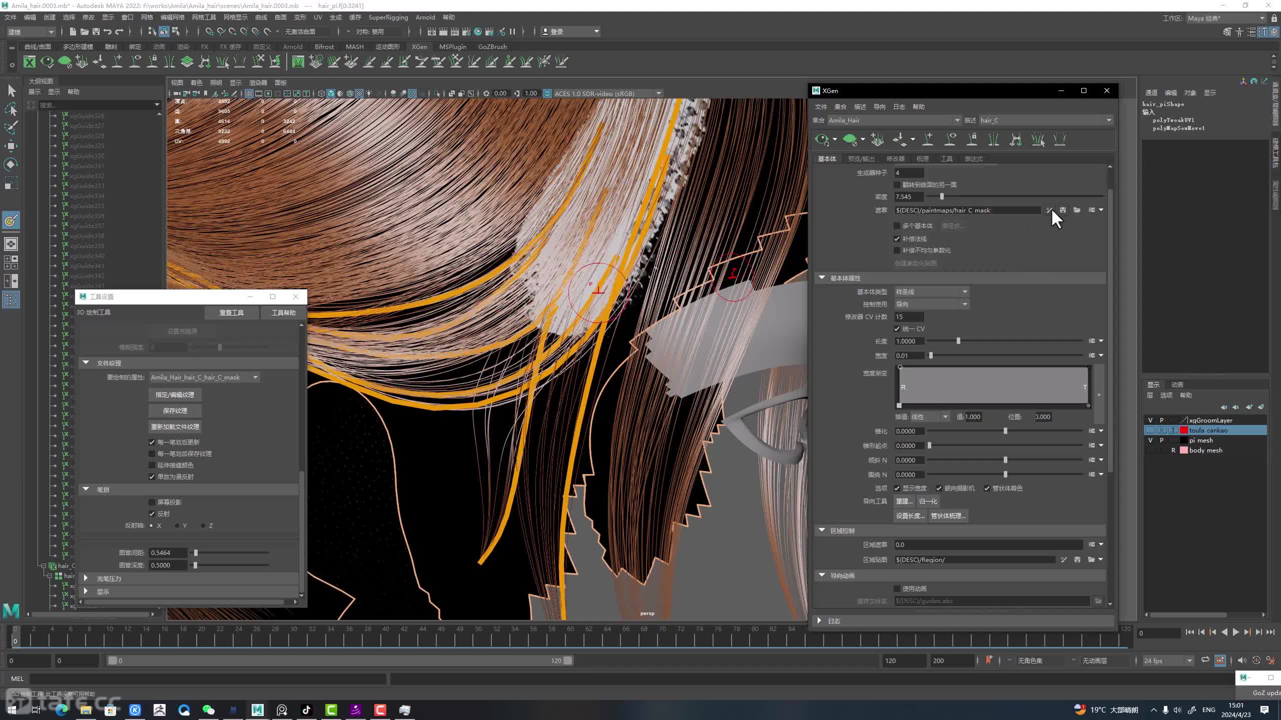Image resolution: width=1281 pixels, height=720 pixels.
Task: Click the green guide display icon in XGen window
Action: pos(850,139)
